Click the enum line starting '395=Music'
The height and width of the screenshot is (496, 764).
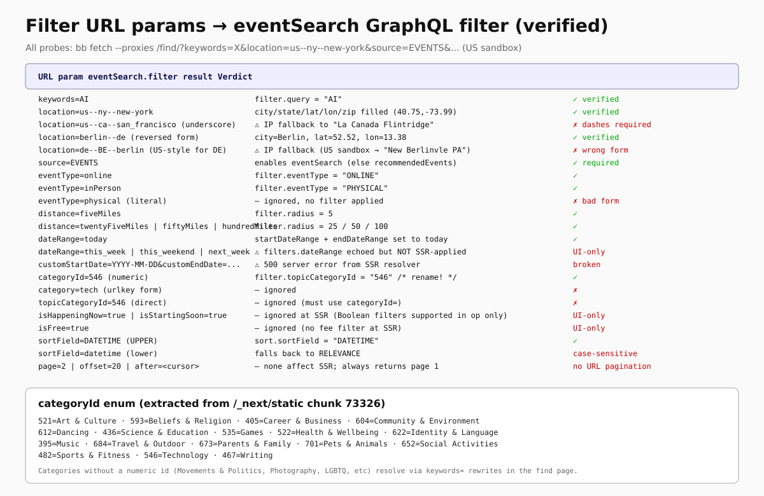(x=268, y=444)
